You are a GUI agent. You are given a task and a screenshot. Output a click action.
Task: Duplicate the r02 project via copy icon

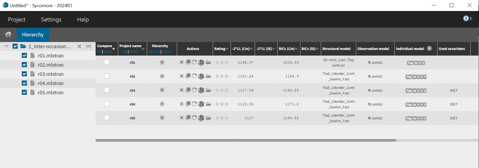[188, 76]
